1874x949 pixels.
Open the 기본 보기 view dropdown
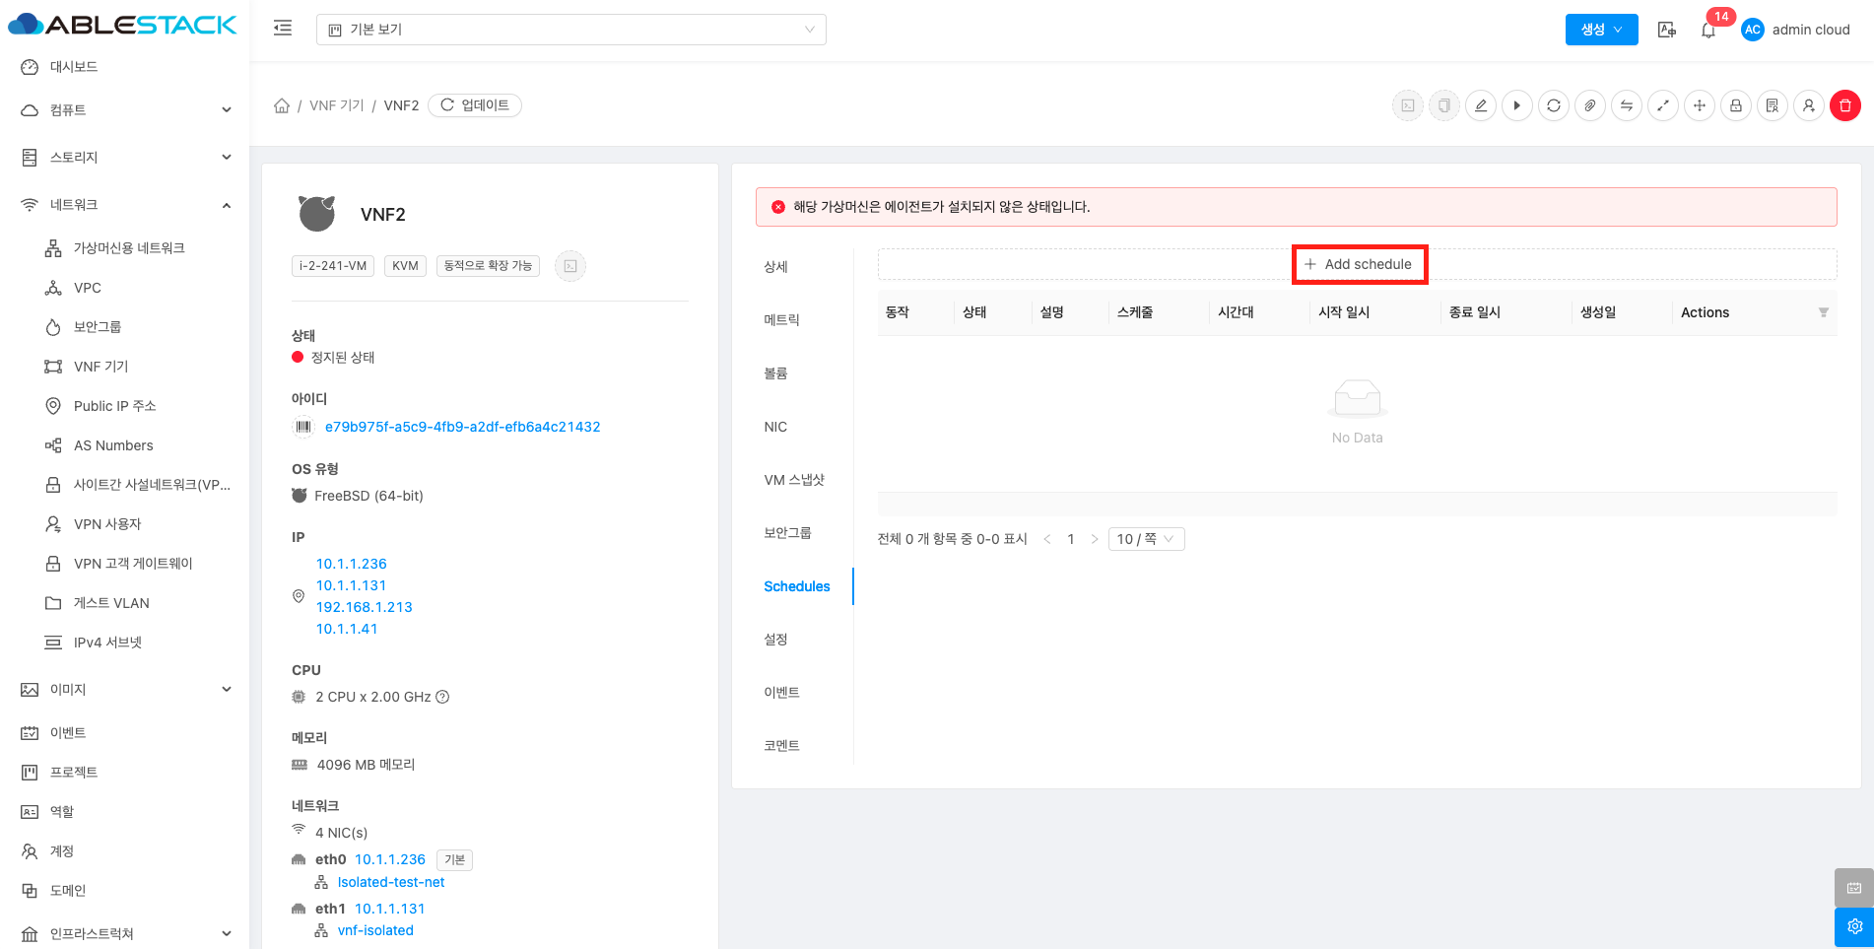570,30
